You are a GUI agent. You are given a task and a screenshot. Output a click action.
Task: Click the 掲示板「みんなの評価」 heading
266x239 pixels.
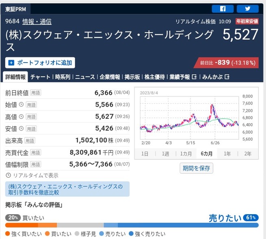pos(34,205)
